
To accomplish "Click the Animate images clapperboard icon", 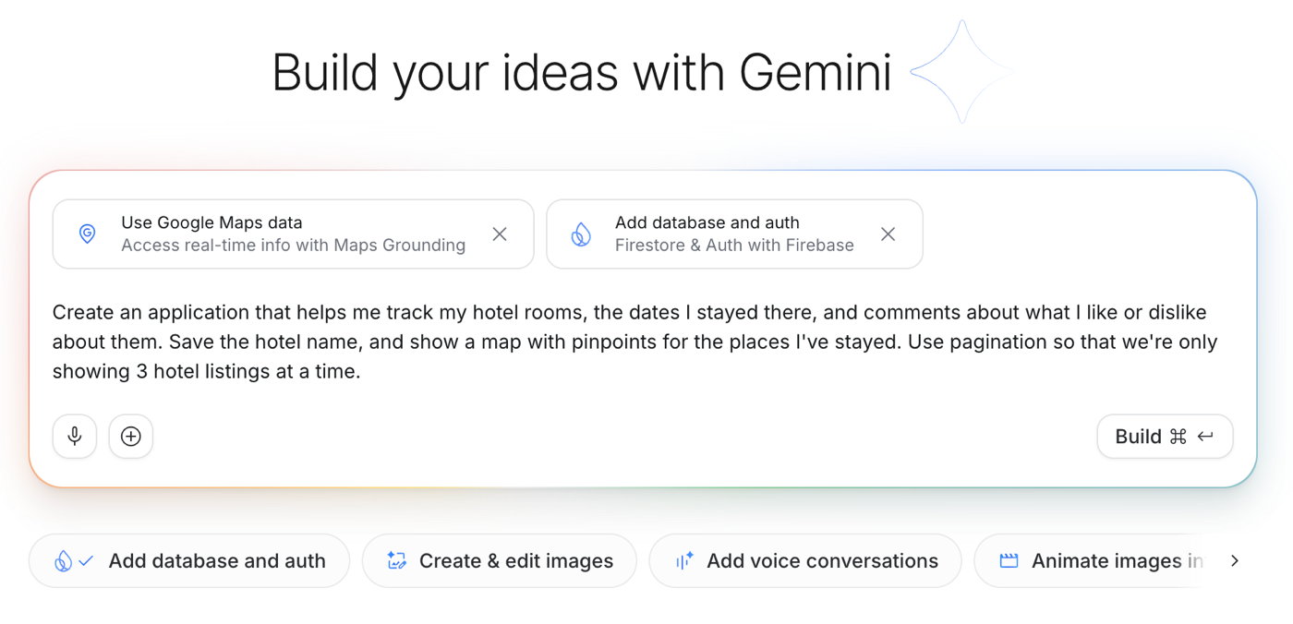I will (1009, 560).
